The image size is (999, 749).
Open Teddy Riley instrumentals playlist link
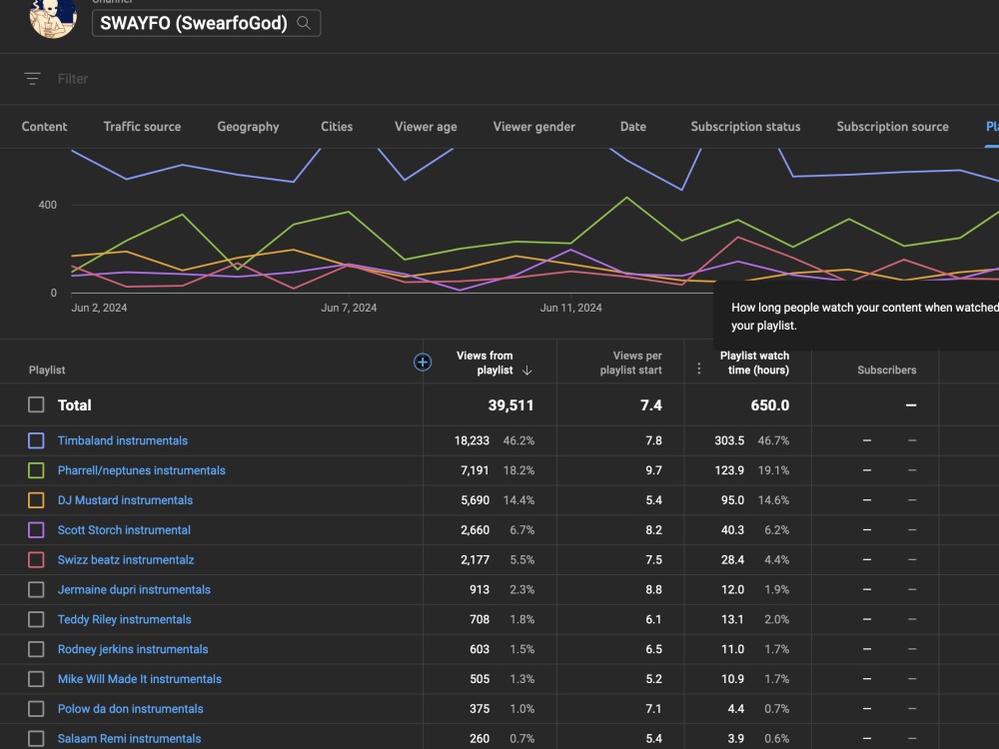click(124, 620)
